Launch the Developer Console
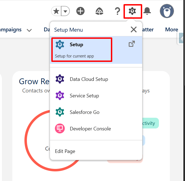The image size is (185, 181). 90,129
